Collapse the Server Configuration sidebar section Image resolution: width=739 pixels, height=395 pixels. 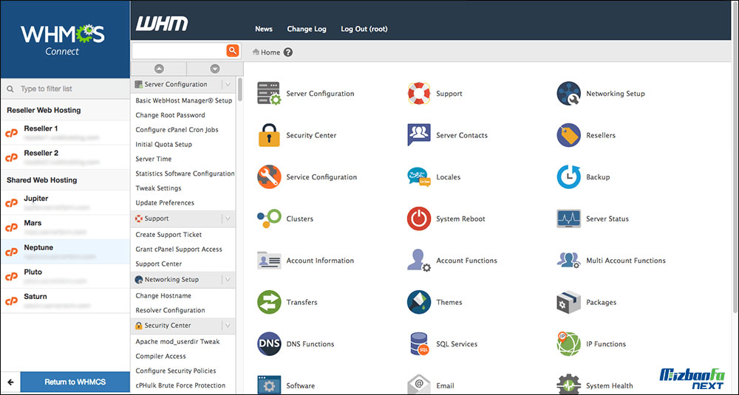[x=228, y=84]
